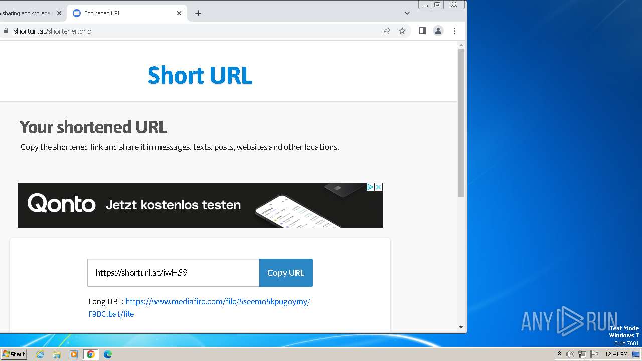Open the Action Center flag icon
The image size is (642, 361).
(594, 354)
